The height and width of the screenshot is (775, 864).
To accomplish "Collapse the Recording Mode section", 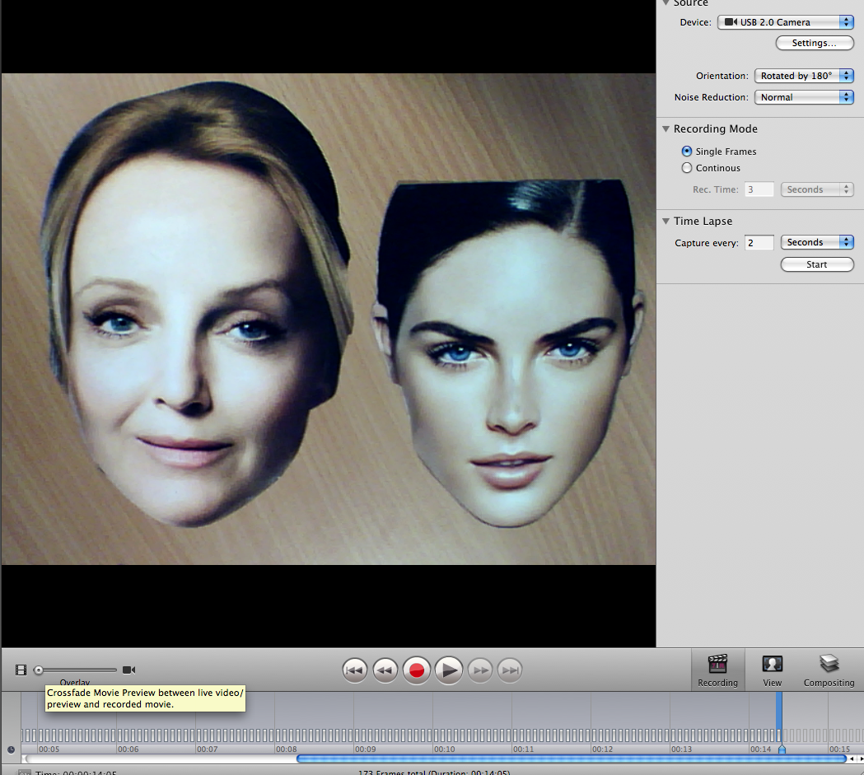I will (666, 128).
